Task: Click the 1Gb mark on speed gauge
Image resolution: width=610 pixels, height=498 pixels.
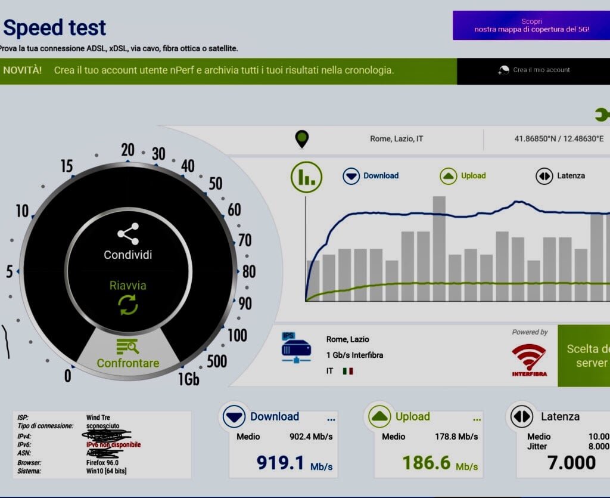Action: coord(189,379)
